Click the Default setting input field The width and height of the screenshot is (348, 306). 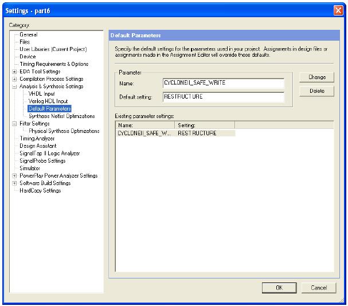tap(224, 97)
